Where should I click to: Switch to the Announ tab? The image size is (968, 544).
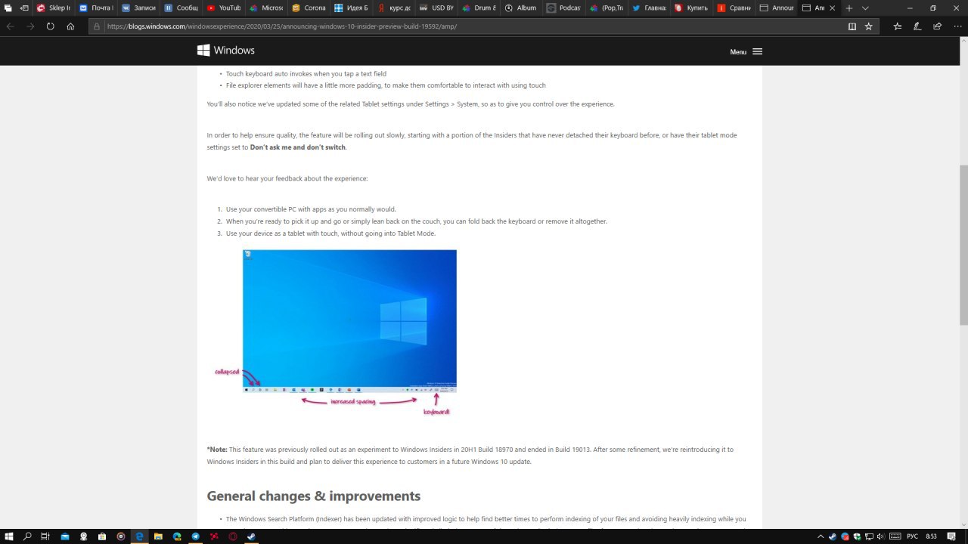(776, 8)
